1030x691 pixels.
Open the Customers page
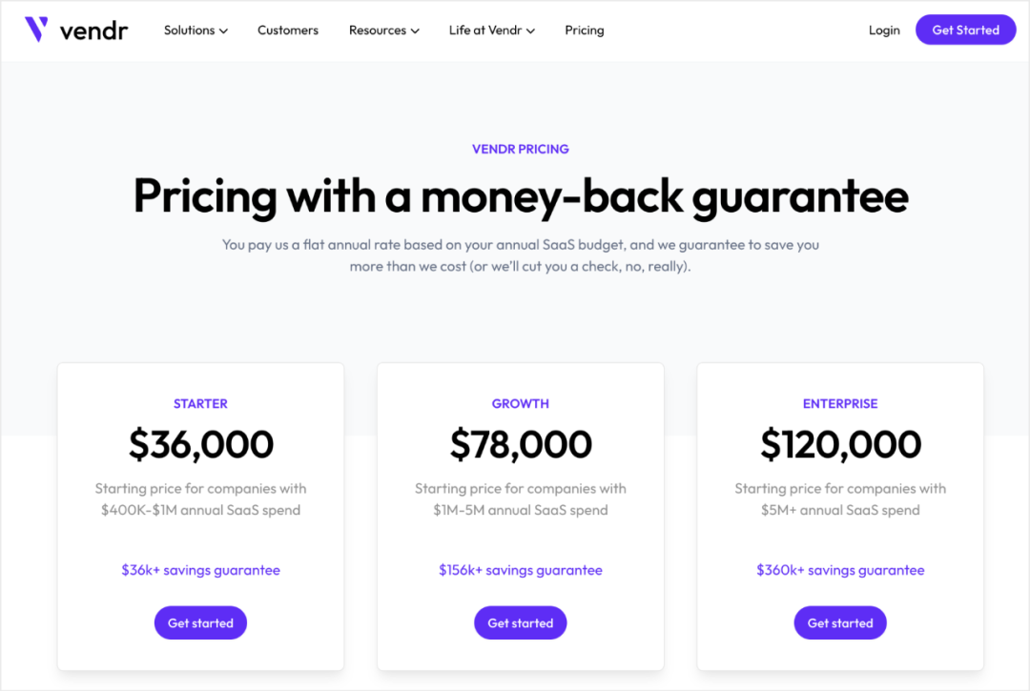[x=288, y=30]
